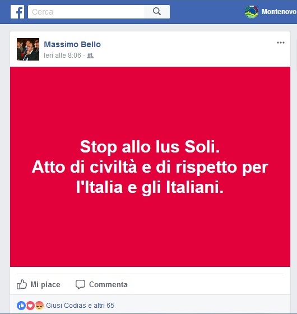This screenshot has width=297, height=314.
Task: Open the Massimo Bello profile name link
Action: [72, 44]
